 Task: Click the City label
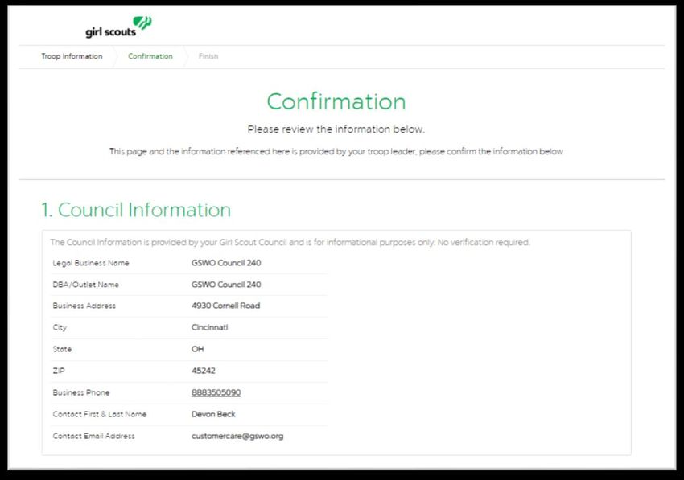[x=60, y=327]
